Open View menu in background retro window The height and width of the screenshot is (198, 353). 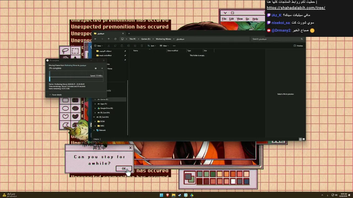pos(240,19)
